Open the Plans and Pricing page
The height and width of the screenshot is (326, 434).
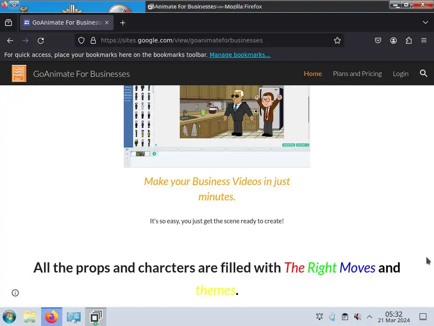point(357,74)
